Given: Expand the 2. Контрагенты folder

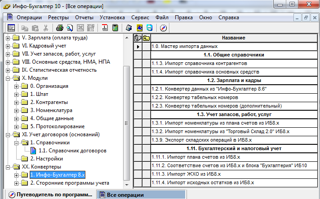Looking at the screenshot, I should (16, 103).
